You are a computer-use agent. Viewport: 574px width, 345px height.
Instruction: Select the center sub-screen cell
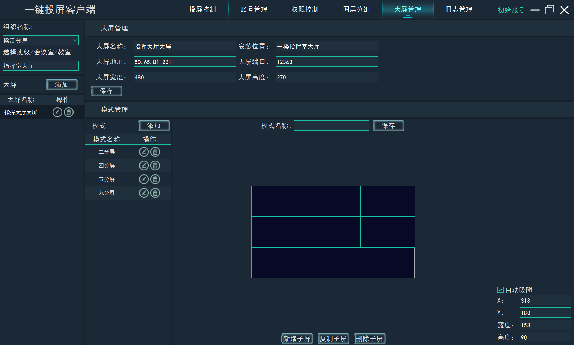[333, 232]
